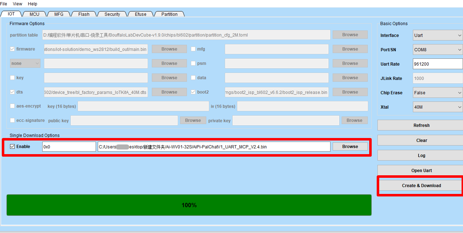
Task: Open the Port/SN COM8 dropdown
Action: coord(438,50)
